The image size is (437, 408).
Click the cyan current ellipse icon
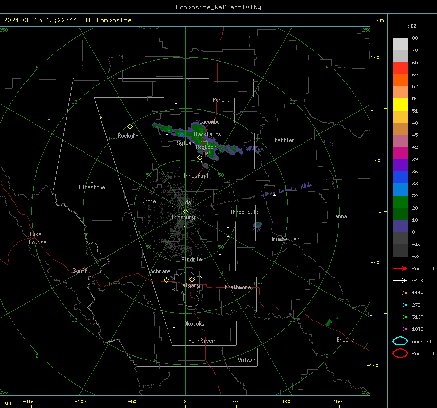[400, 341]
